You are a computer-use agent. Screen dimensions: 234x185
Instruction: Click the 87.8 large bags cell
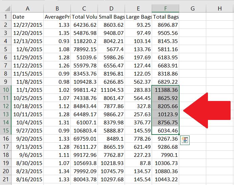point(138,163)
